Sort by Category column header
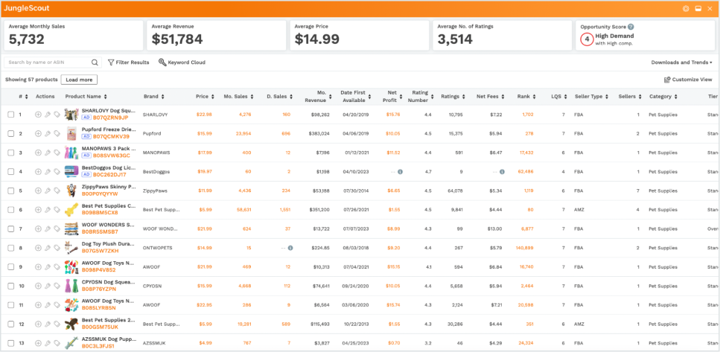This screenshot has height=352, width=720. [x=663, y=97]
